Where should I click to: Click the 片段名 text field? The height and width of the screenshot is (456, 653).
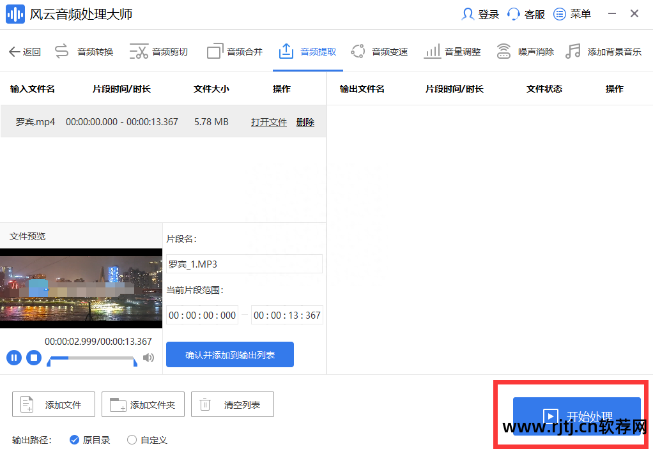[x=244, y=264]
